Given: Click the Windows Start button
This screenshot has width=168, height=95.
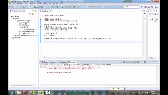Looking at the screenshot, I should point(12,93).
